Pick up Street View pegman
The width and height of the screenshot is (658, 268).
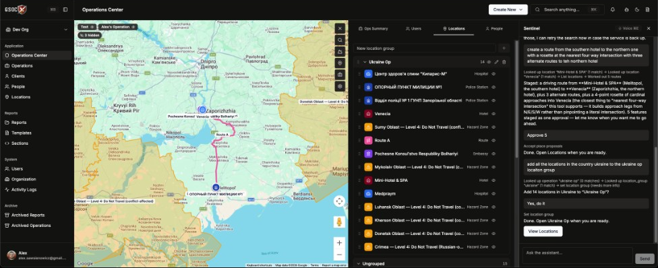[340, 222]
